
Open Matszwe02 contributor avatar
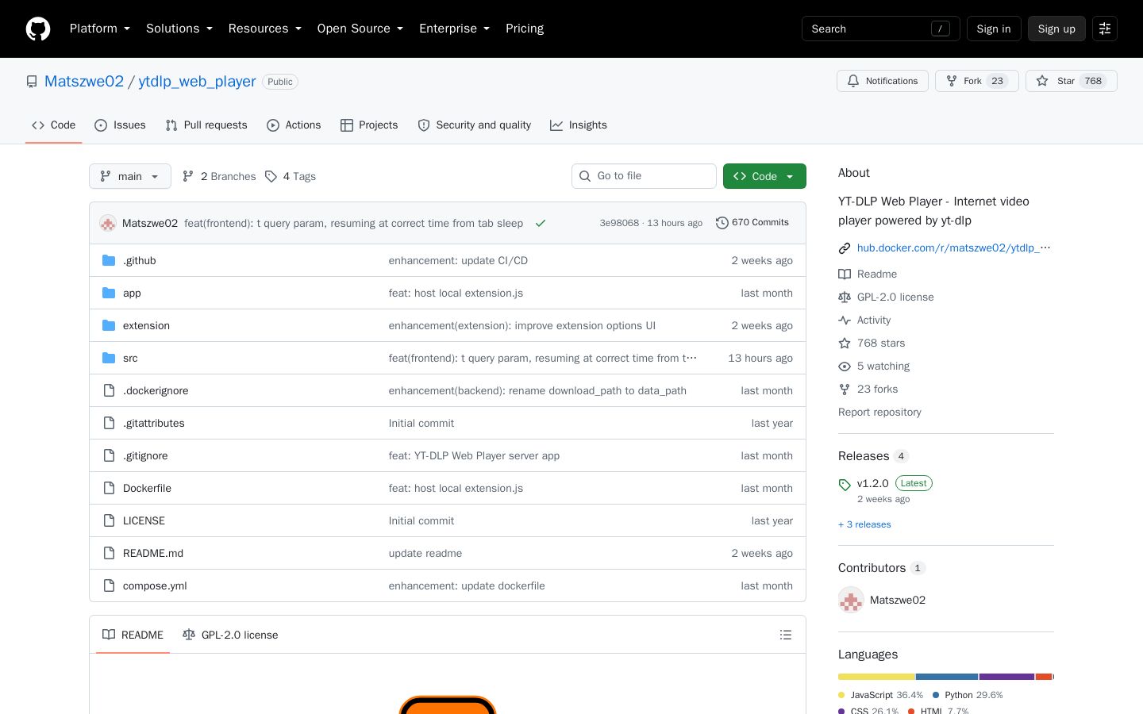pos(851,600)
